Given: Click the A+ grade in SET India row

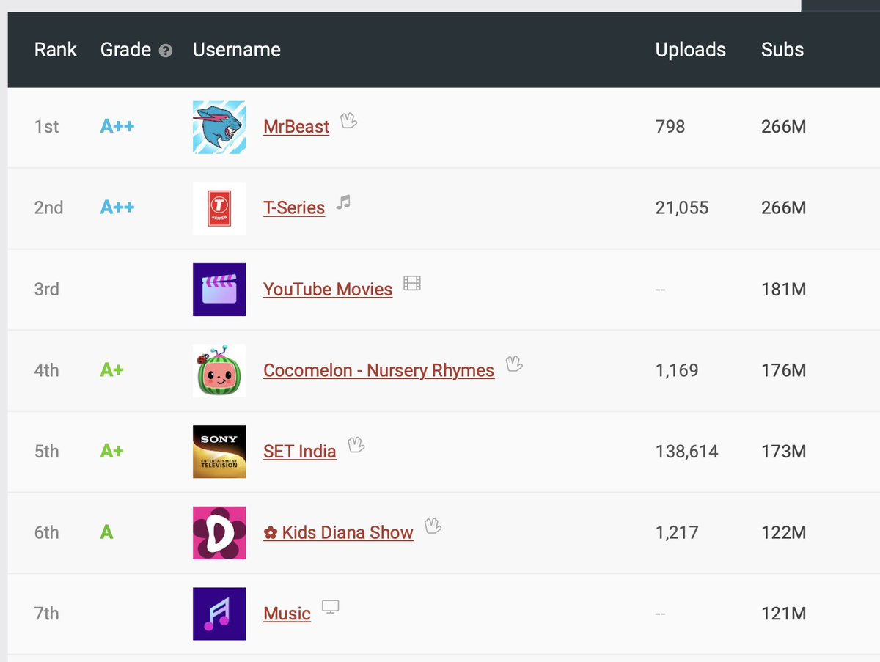Looking at the screenshot, I should (x=111, y=452).
